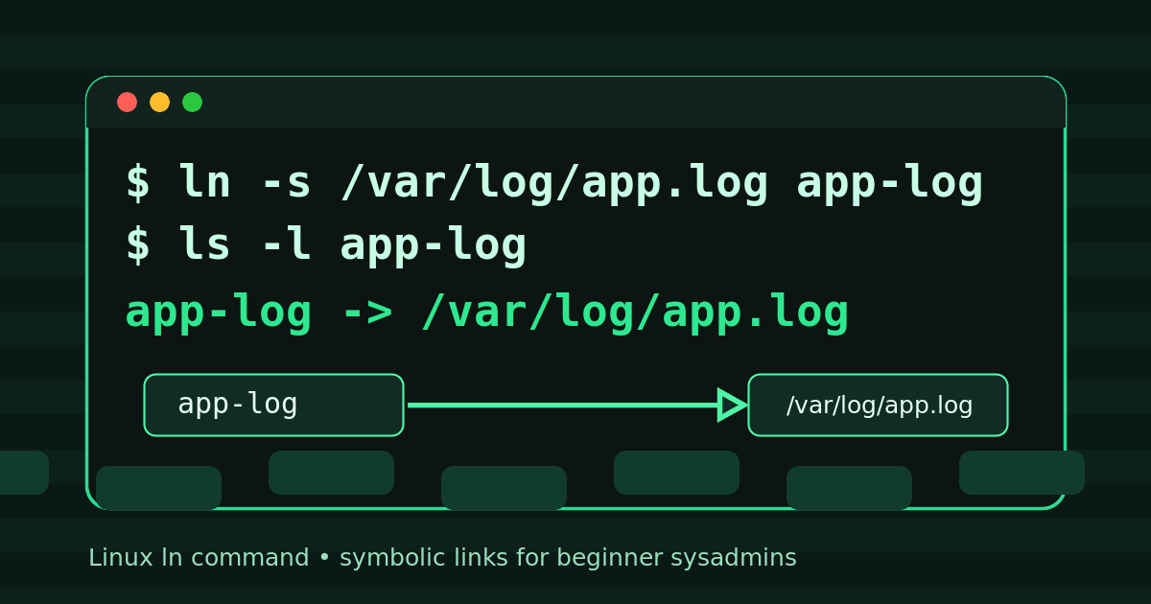The image size is (1151, 604).
Task: Select the 'app-log' symlink box
Action: 273,405
